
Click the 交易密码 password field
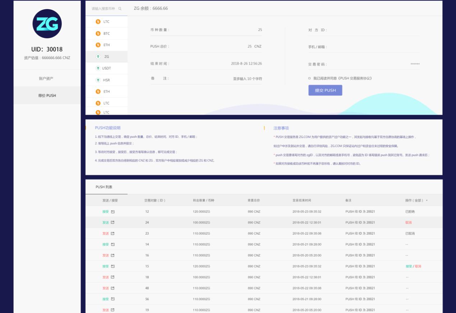[364, 64]
